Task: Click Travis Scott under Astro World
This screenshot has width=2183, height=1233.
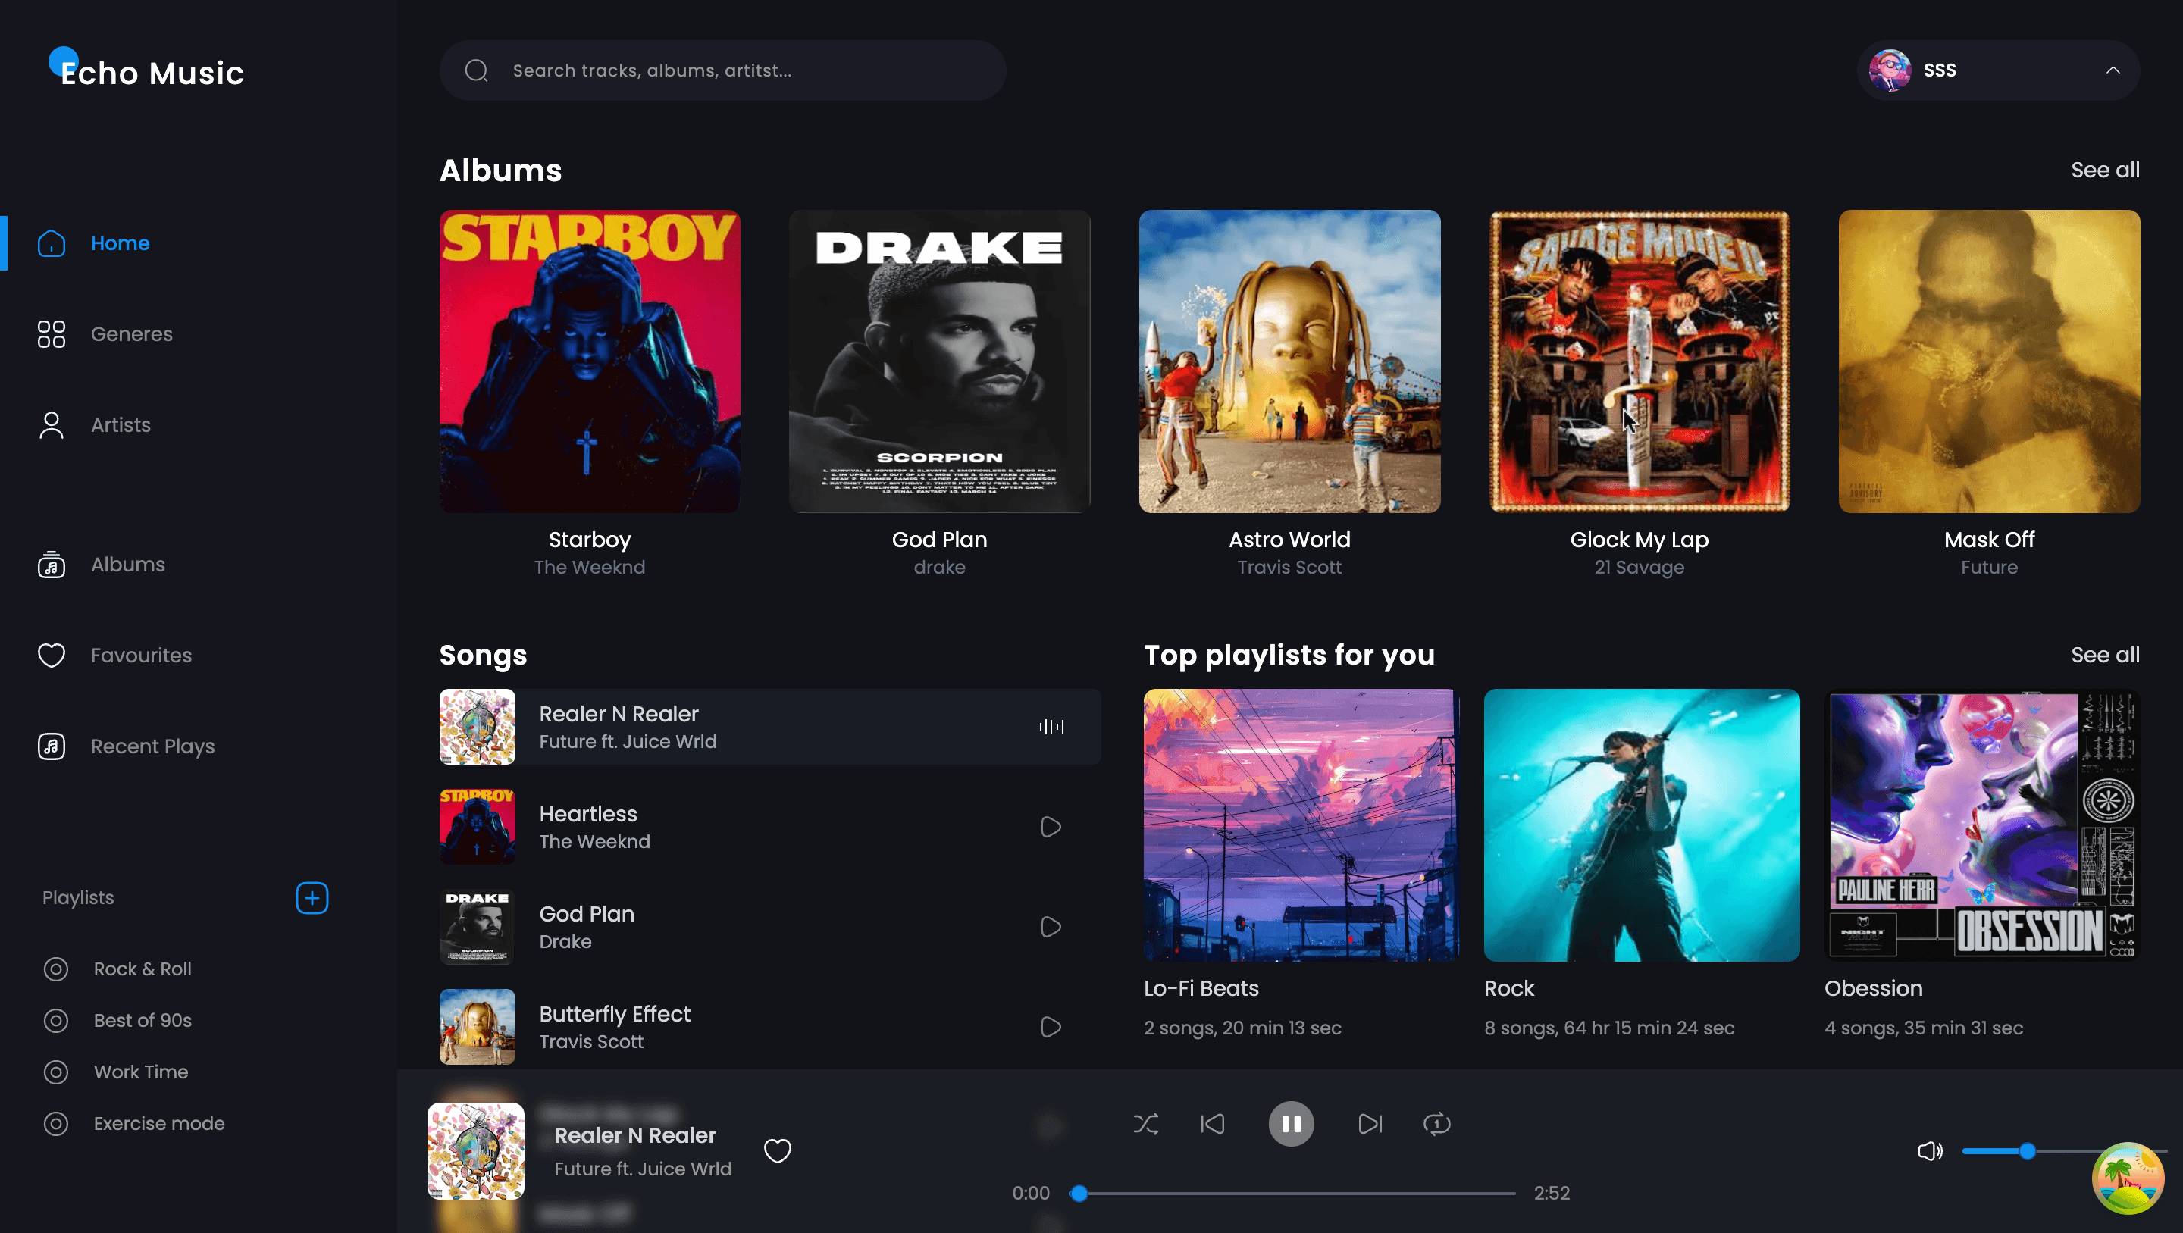Action: click(x=1289, y=567)
